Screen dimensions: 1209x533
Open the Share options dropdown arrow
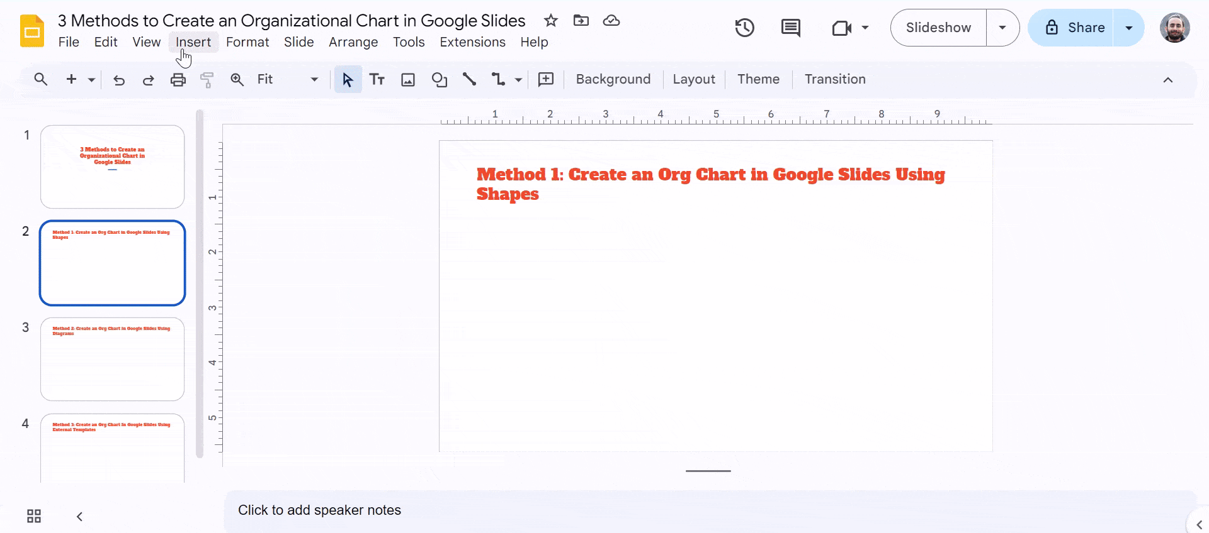coord(1129,28)
